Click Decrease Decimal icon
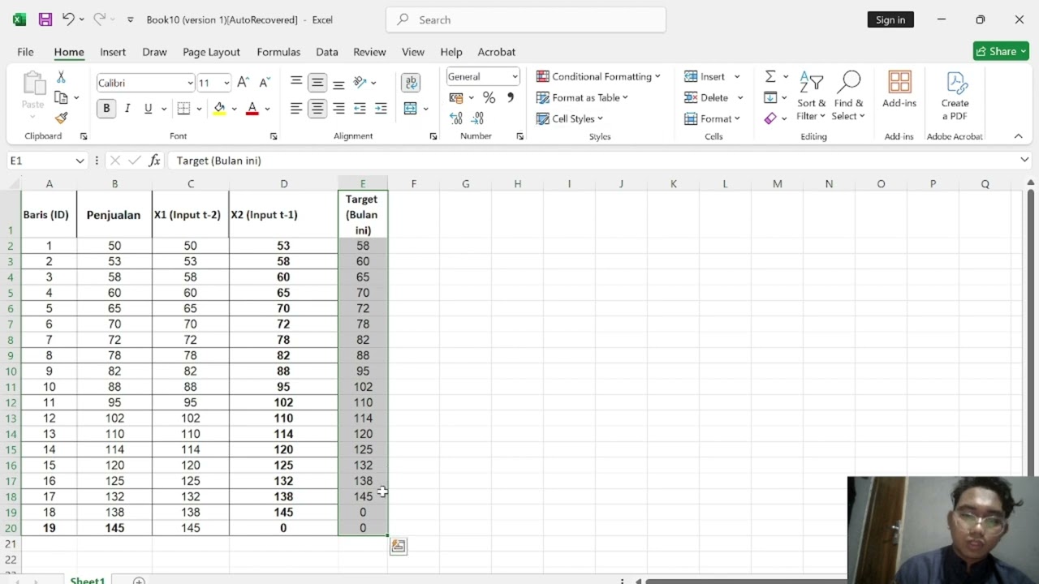The width and height of the screenshot is (1039, 584). click(x=478, y=118)
